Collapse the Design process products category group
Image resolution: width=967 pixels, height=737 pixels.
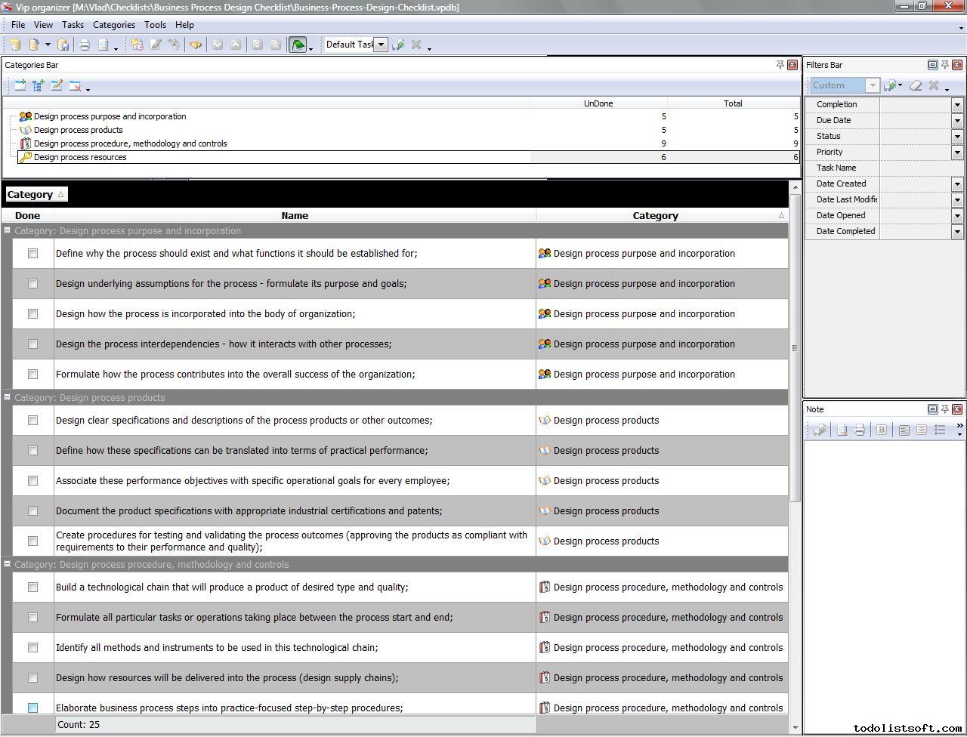tap(7, 397)
